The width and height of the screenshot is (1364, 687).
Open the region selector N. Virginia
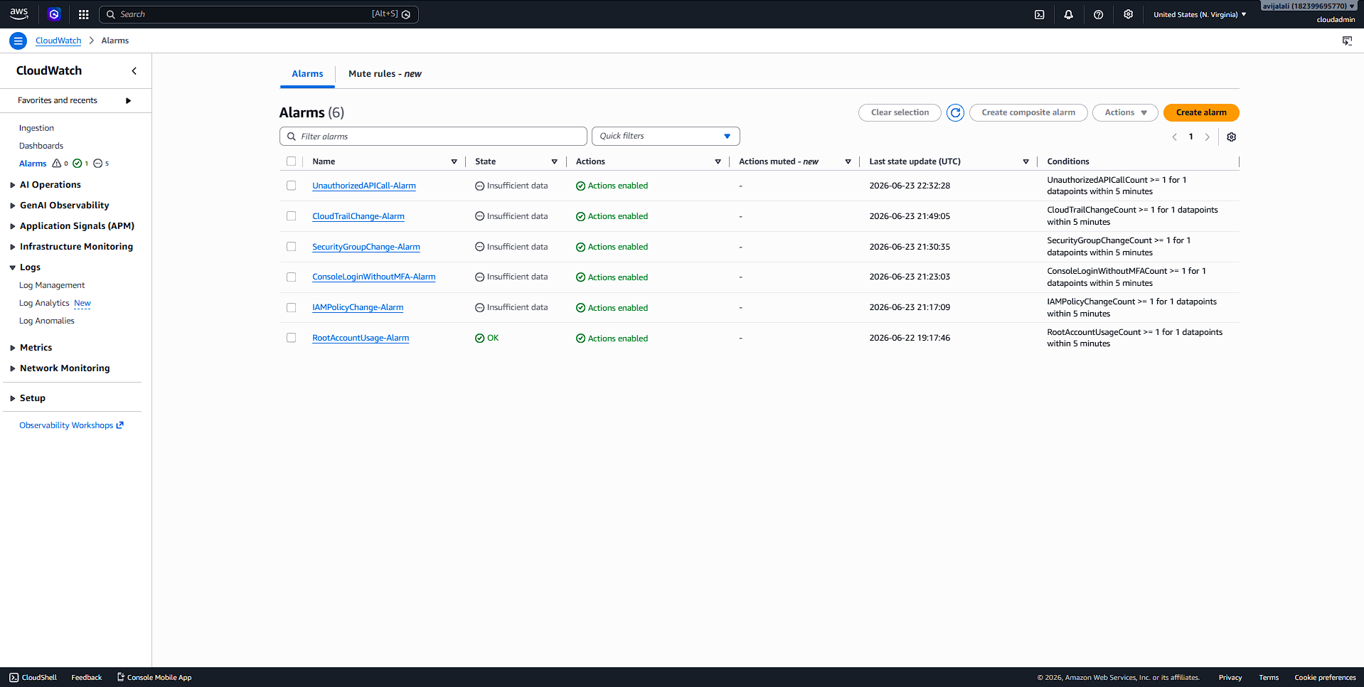coord(1199,14)
